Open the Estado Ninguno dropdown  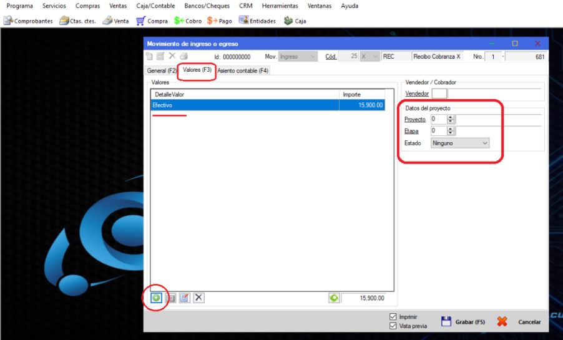(460, 143)
